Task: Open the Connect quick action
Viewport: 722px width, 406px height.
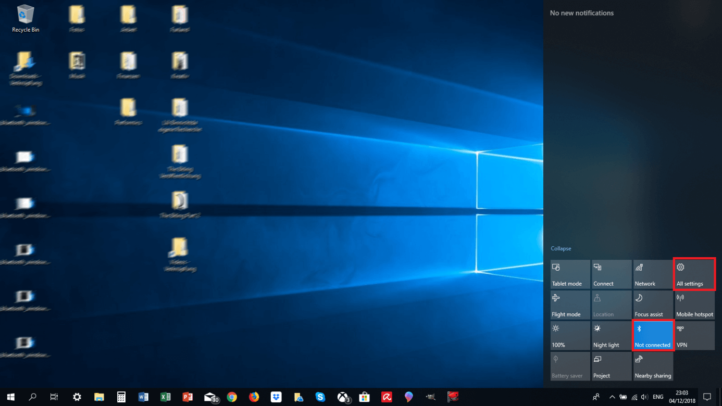Action: click(612, 274)
